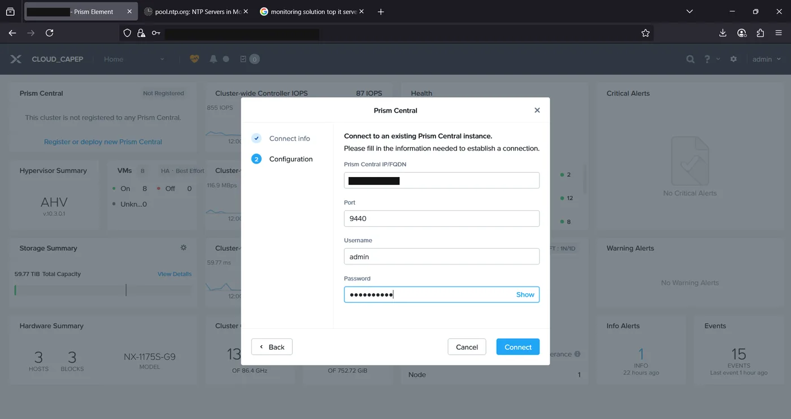This screenshot has width=791, height=419.
Task: Switch to the pool.ntp.org browser tab
Action: [x=196, y=11]
